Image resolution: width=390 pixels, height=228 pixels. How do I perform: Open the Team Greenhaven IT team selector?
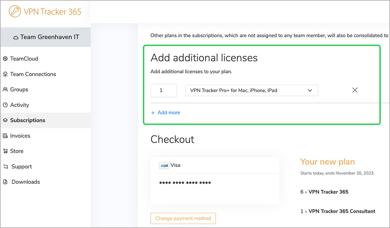tap(45, 37)
